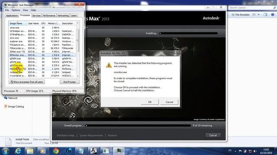Switch to the Applications tab
The image size is (277, 155).
pyautogui.click(x=12, y=15)
